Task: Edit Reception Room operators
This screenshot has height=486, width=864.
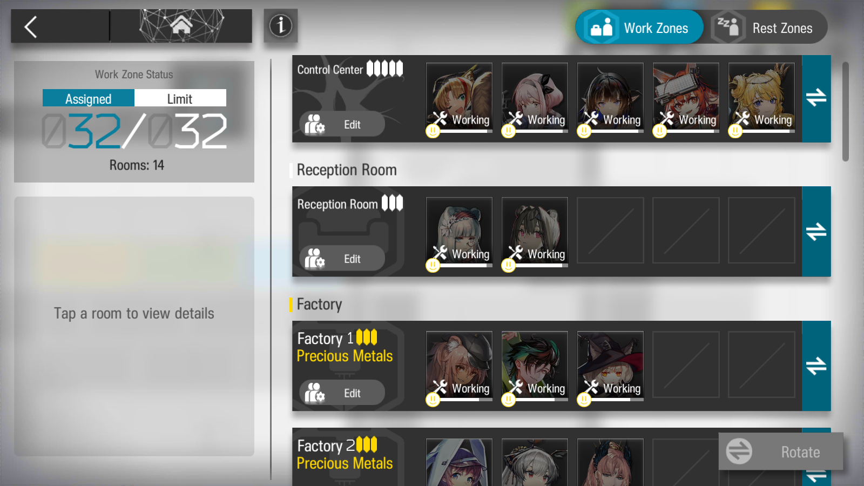Action: (342, 259)
